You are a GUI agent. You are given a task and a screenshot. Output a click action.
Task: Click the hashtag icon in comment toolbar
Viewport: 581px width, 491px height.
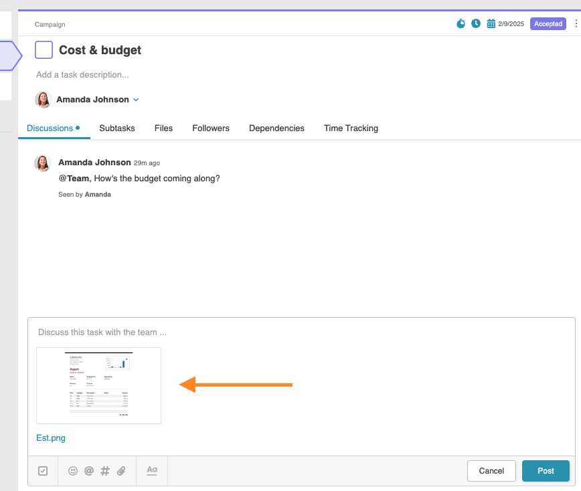pos(105,471)
